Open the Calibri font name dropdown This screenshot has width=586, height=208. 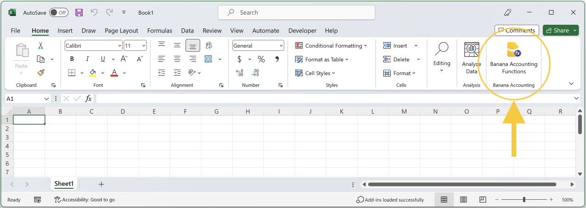coord(119,46)
